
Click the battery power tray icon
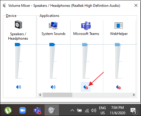pyautogui.click(x=79, y=110)
